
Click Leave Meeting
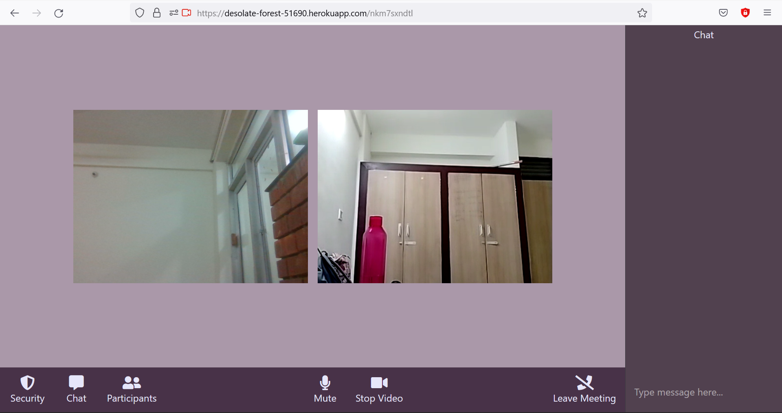[x=584, y=389]
